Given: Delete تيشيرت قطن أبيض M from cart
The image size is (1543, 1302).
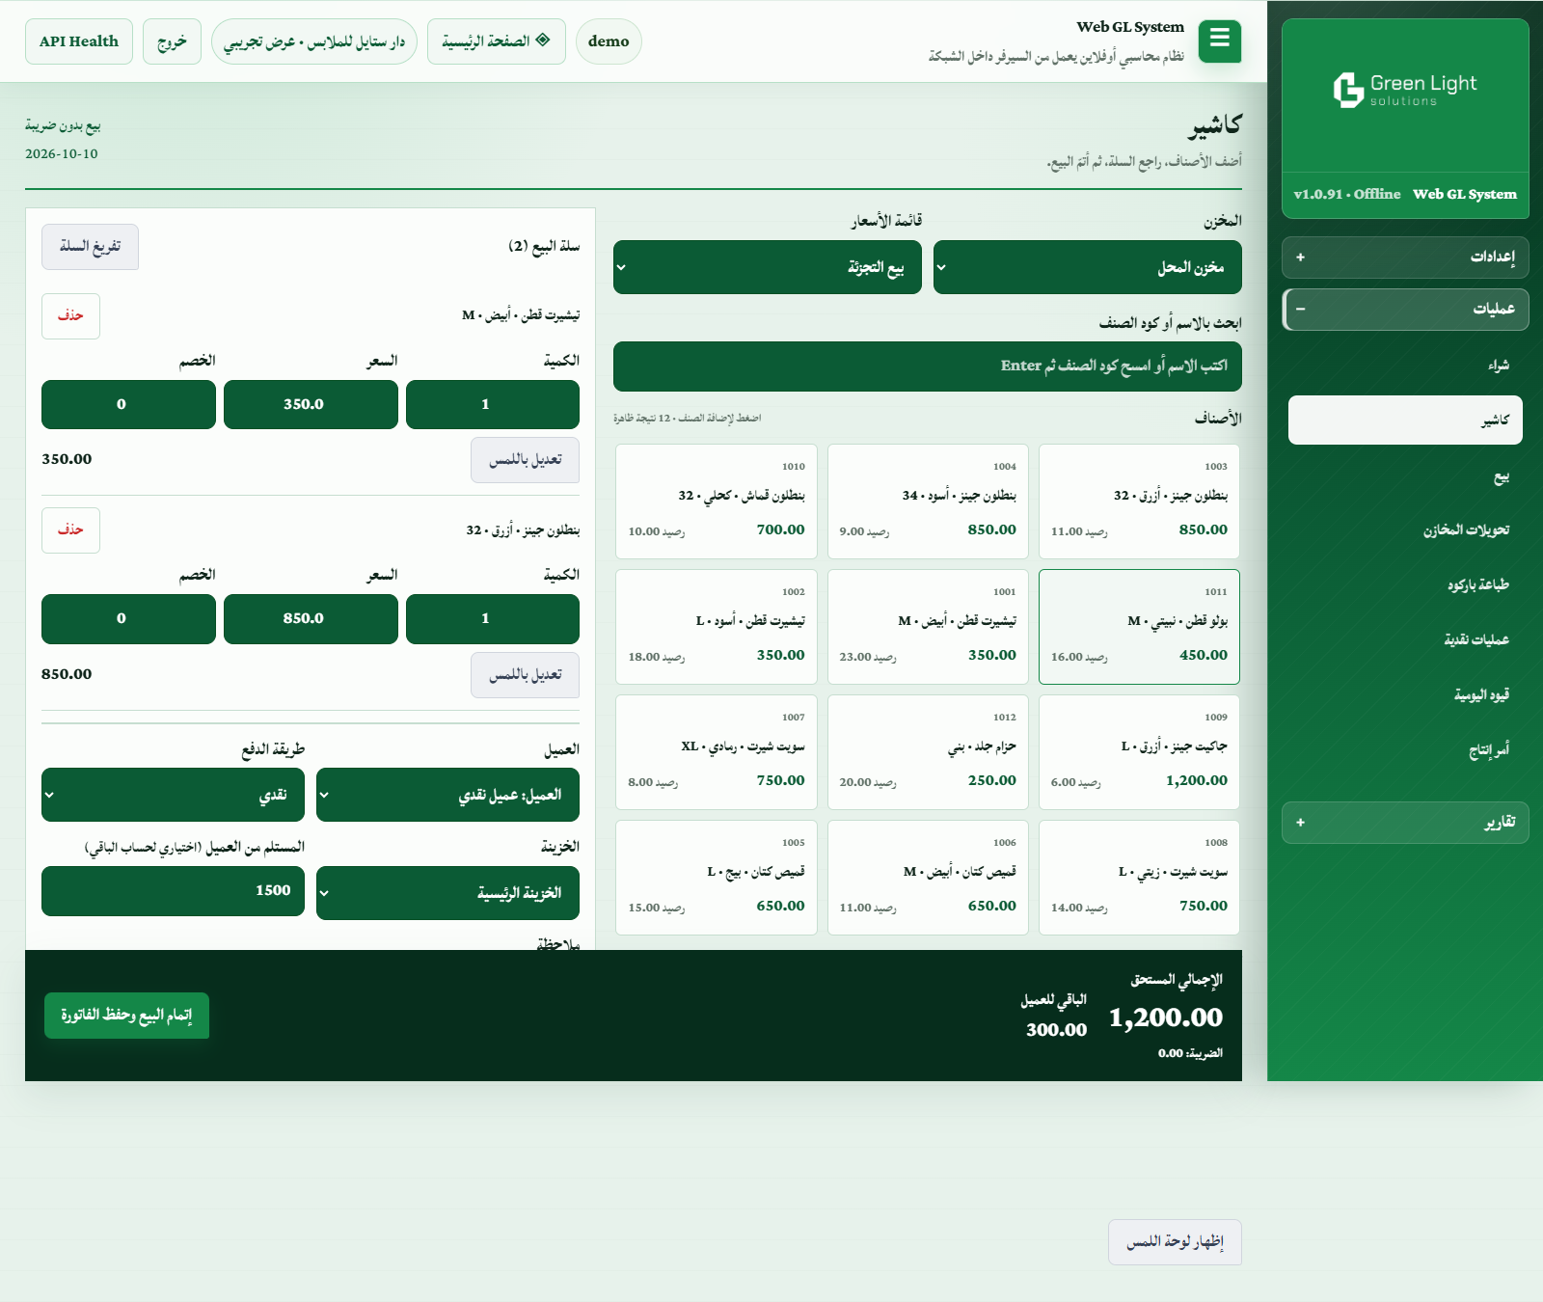Looking at the screenshot, I should pyautogui.click(x=70, y=316).
